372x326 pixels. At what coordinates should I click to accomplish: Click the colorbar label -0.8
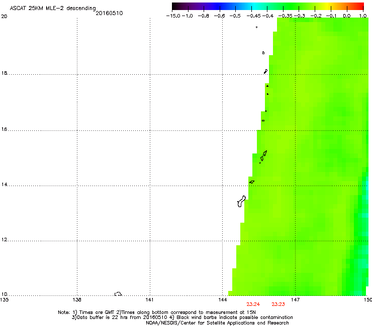(x=203, y=16)
